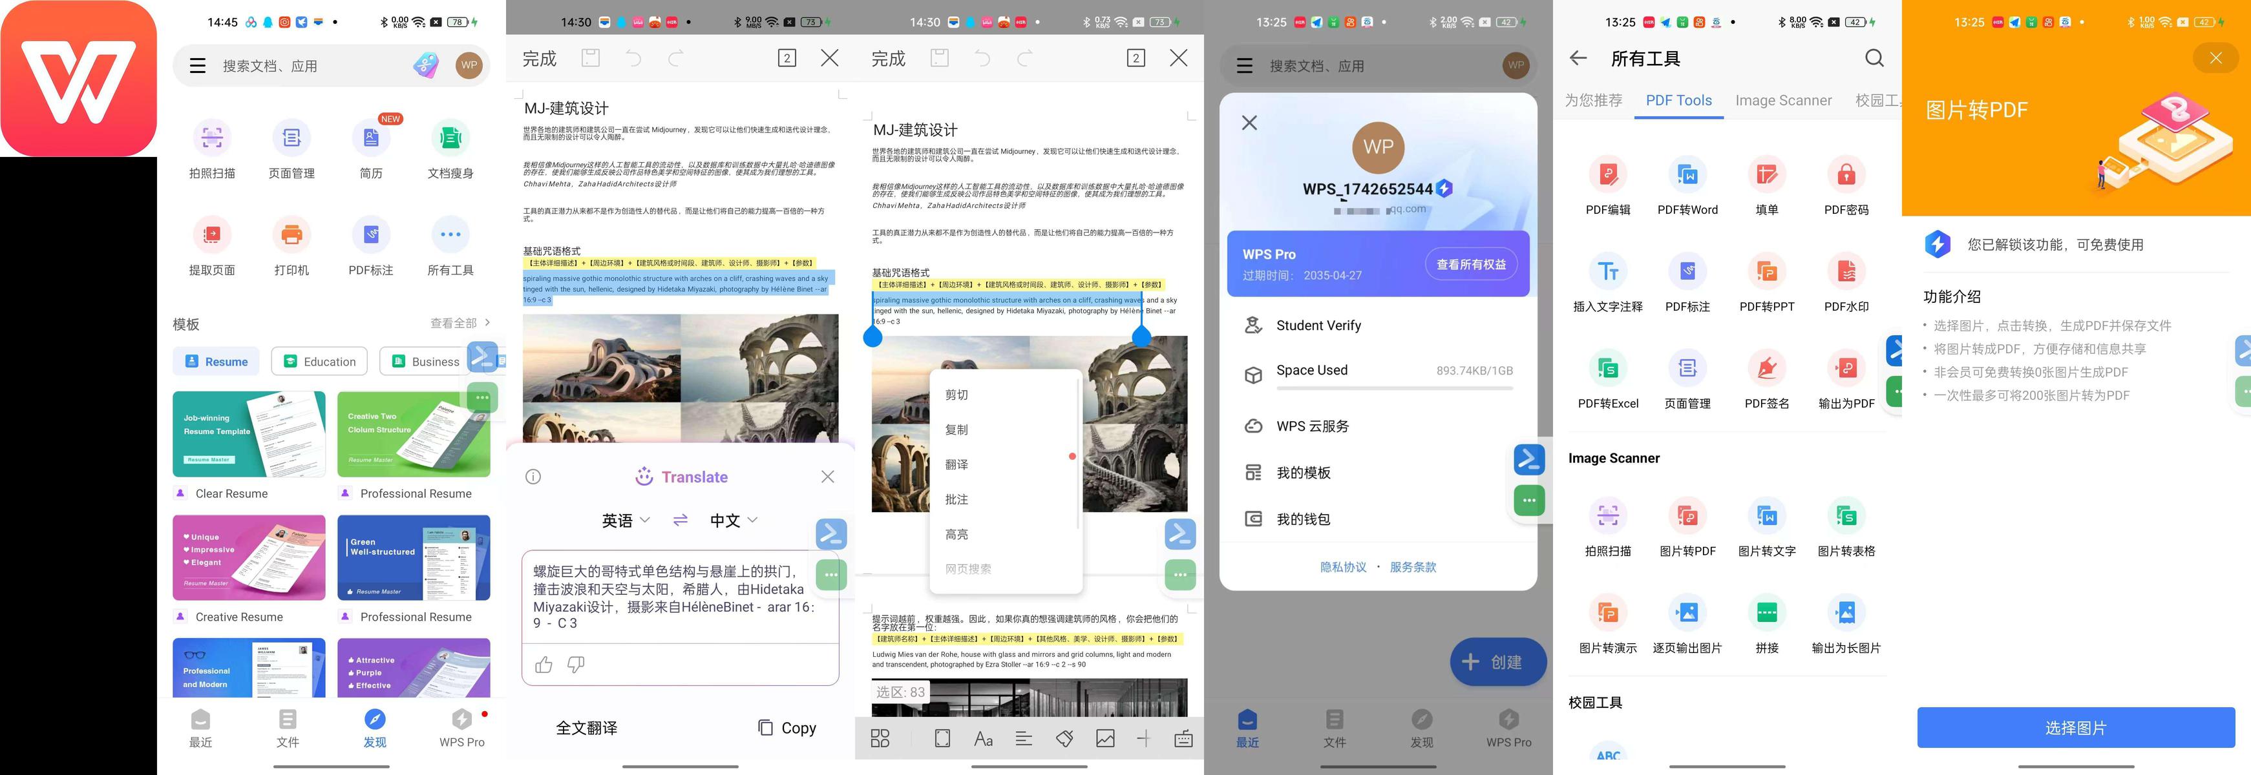
Task: Tap 全文翻译 in Translate panel
Action: pos(586,728)
